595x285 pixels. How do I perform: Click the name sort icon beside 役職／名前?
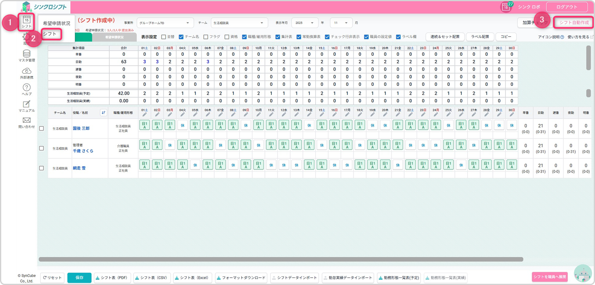coord(103,113)
